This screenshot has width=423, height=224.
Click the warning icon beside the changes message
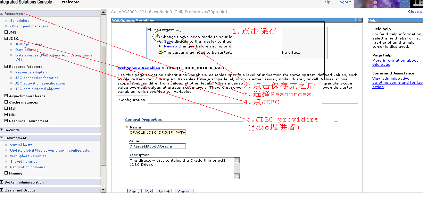(157, 36)
